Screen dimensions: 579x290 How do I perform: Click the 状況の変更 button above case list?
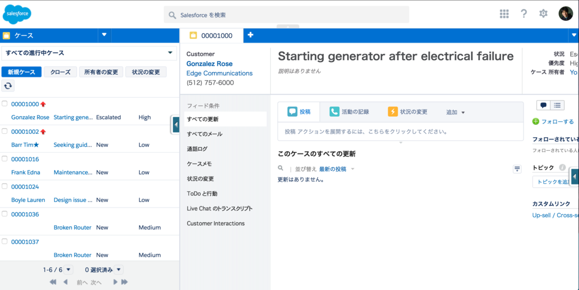click(x=146, y=72)
